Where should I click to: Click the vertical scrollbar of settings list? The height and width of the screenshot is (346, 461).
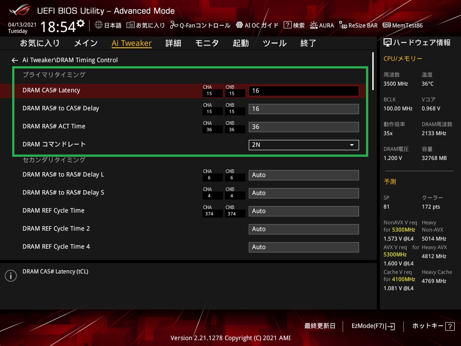[373, 71]
